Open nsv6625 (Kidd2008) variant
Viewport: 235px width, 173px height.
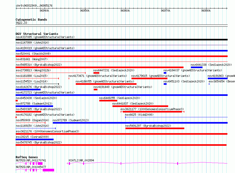pyautogui.click(x=139, y=115)
